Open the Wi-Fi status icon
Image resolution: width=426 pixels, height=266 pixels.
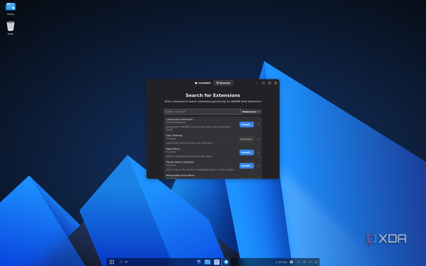point(298,262)
